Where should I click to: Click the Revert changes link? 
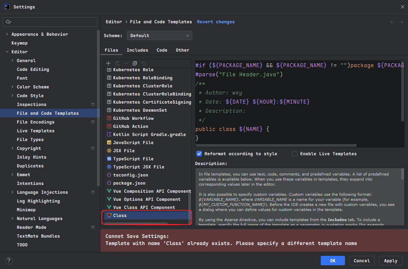click(216, 22)
